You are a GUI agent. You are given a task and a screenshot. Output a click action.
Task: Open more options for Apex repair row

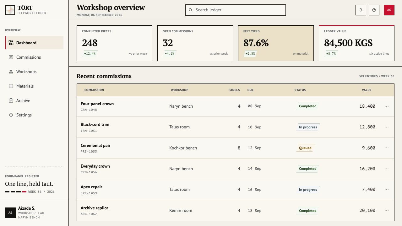[387, 190]
